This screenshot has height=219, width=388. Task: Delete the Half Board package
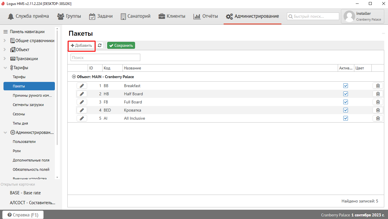point(378,94)
